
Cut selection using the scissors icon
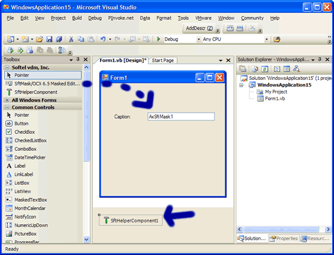click(x=71, y=39)
